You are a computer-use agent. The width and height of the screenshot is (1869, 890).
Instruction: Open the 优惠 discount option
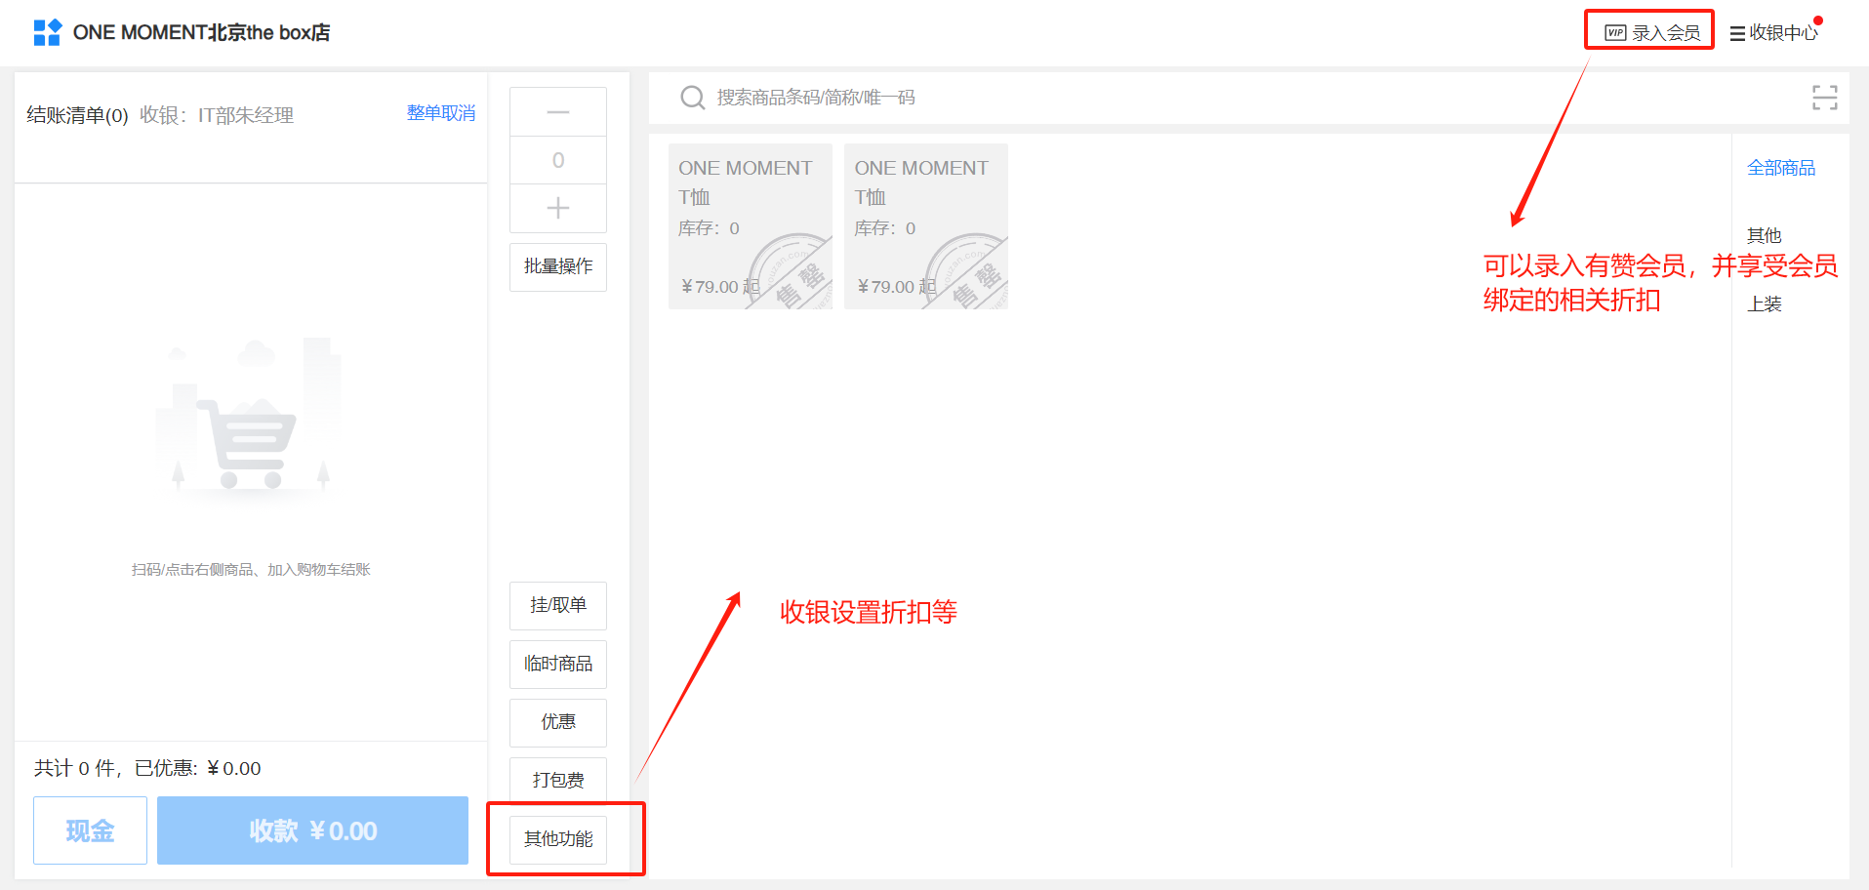557,722
